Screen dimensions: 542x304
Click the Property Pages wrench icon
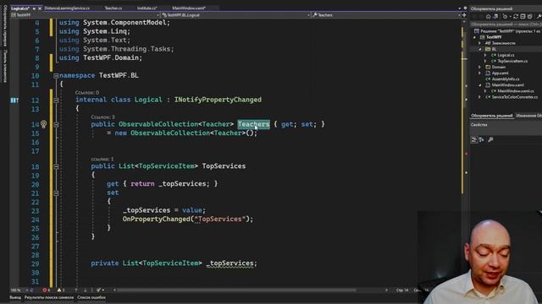click(x=490, y=139)
